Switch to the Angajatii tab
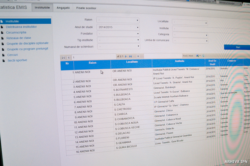 [x=63, y=8]
